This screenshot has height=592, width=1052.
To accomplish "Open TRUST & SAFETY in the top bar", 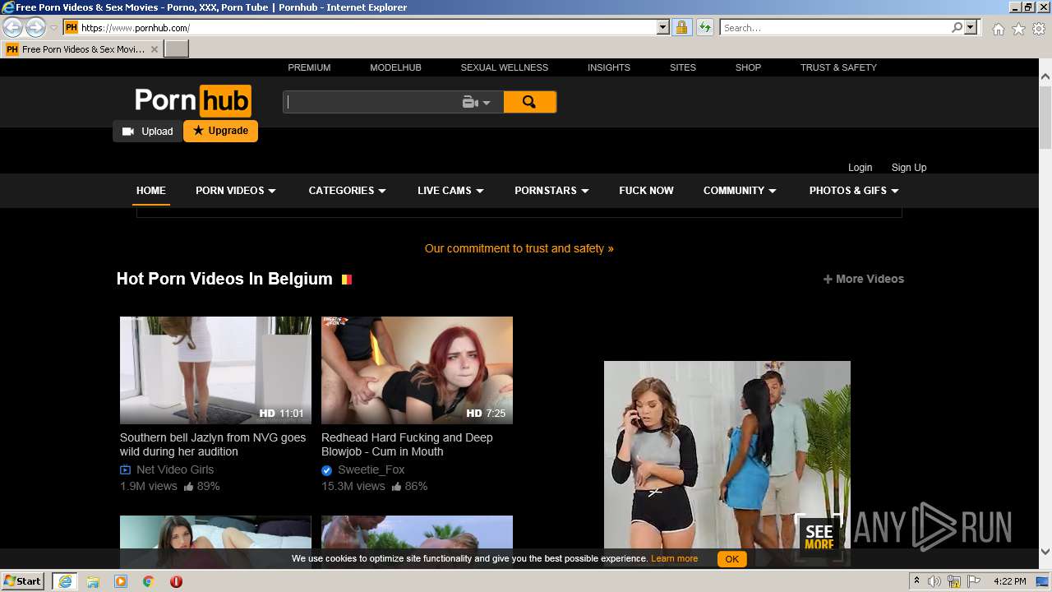I will point(838,67).
